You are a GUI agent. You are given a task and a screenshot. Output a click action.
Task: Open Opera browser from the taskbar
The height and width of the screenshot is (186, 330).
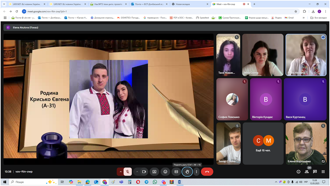[x=138, y=182]
